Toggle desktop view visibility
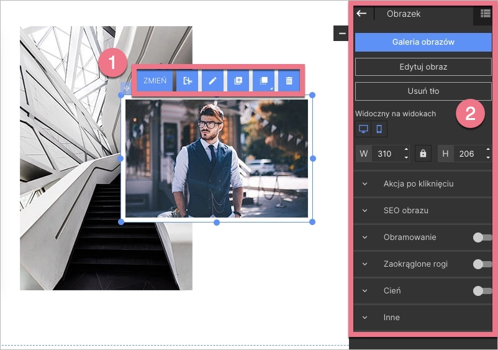Image resolution: width=498 pixels, height=350 pixels. (x=363, y=129)
